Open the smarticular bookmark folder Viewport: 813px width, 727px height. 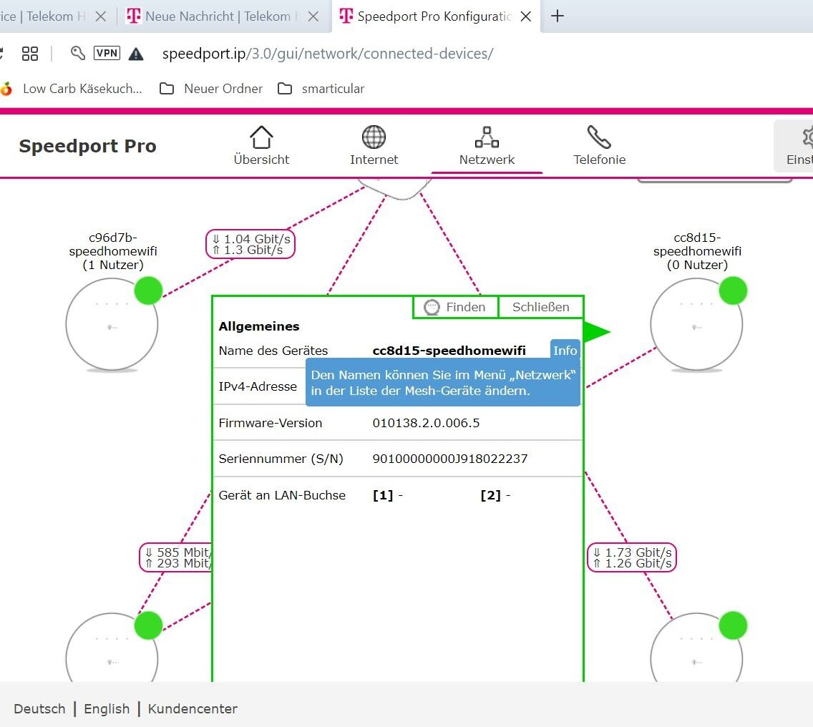[x=321, y=89]
